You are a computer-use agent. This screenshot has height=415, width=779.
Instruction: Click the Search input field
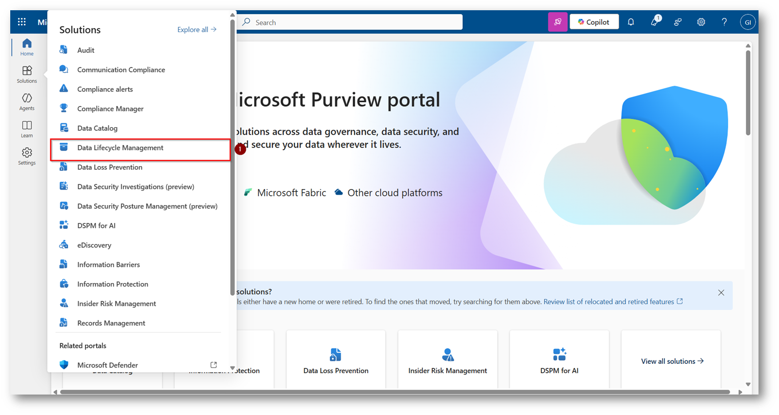point(350,22)
